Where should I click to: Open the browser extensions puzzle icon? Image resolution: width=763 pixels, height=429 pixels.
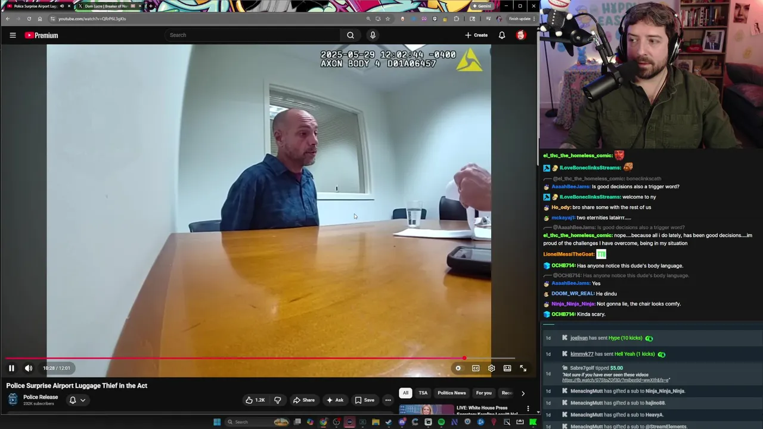[457, 18]
